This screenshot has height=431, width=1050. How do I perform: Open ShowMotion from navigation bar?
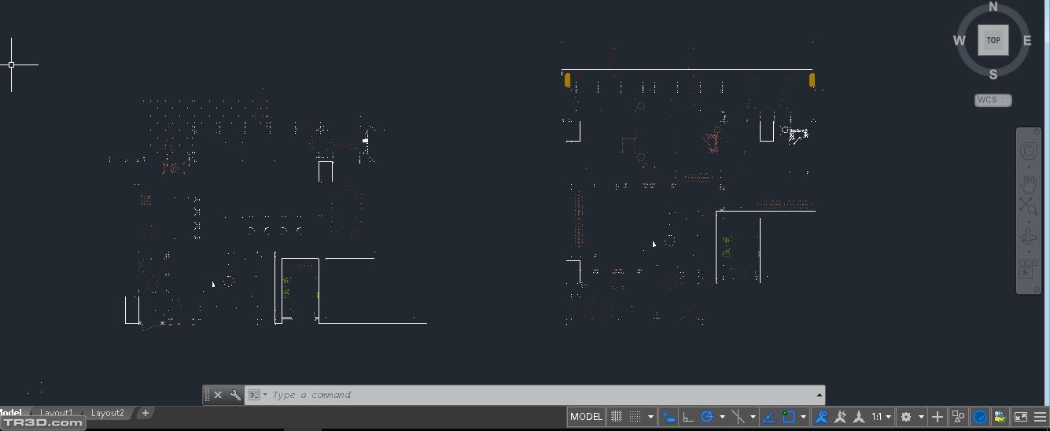(x=1027, y=270)
